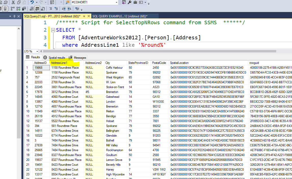Click the editor horizontal scrollbar thumb

(160, 51)
